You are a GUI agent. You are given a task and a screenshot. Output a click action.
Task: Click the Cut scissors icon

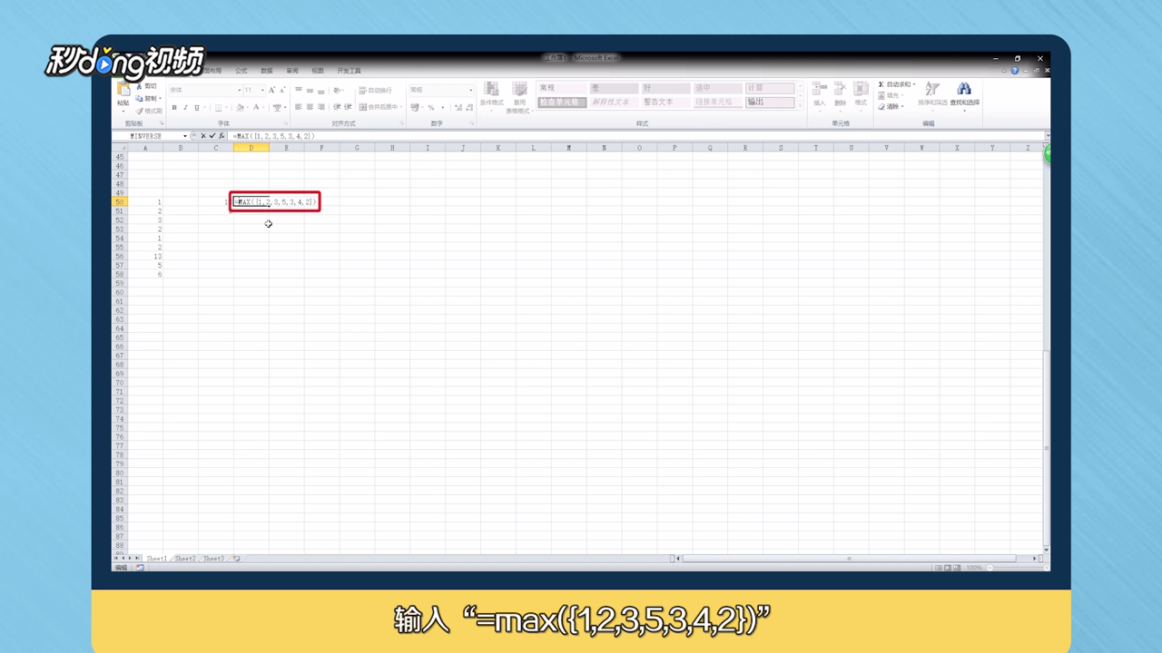pyautogui.click(x=139, y=86)
